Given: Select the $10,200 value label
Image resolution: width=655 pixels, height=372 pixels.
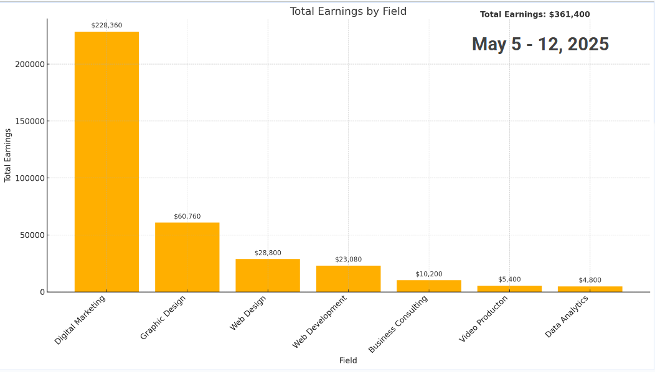Looking at the screenshot, I should (429, 274).
